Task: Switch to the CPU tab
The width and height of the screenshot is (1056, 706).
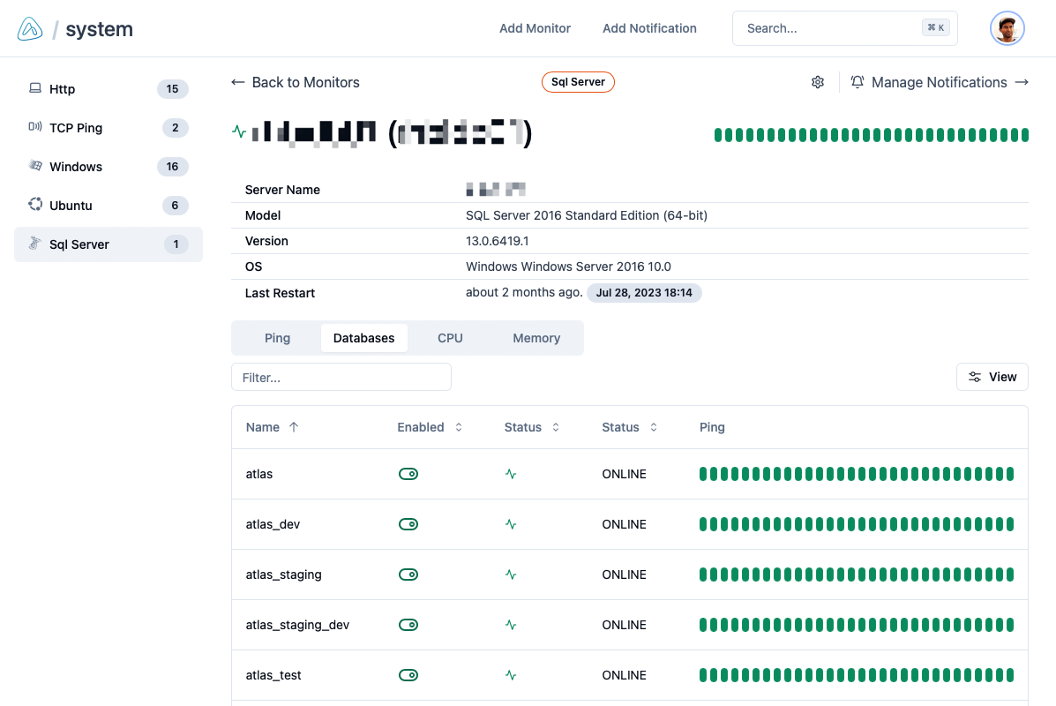Action: click(x=450, y=338)
